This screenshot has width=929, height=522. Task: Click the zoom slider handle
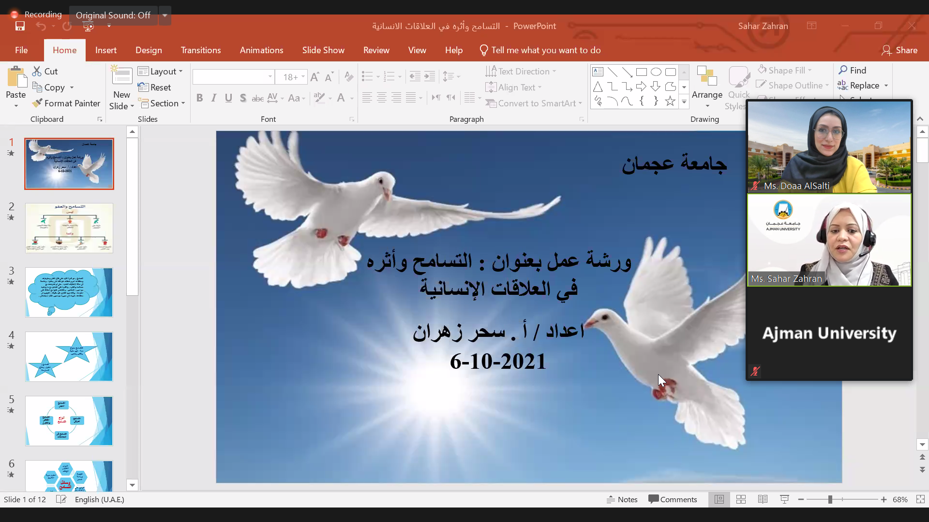(x=830, y=499)
